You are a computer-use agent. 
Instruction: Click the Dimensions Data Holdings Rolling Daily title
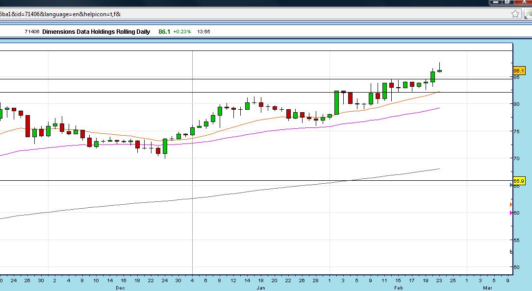click(96, 31)
